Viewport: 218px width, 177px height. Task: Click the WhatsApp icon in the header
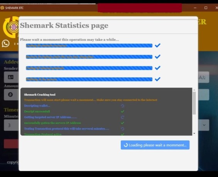point(5,43)
